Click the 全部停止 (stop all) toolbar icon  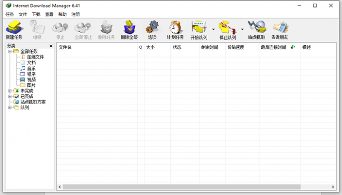click(83, 30)
